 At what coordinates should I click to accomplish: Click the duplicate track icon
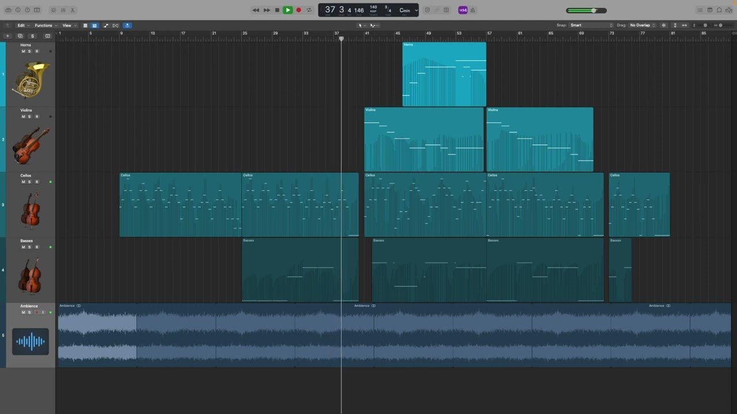coord(20,36)
